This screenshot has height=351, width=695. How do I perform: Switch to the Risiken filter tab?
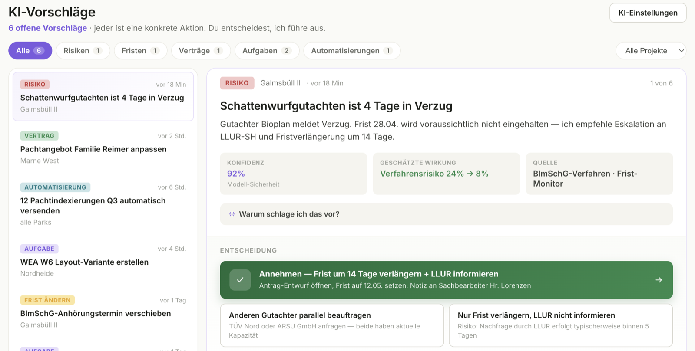click(83, 51)
